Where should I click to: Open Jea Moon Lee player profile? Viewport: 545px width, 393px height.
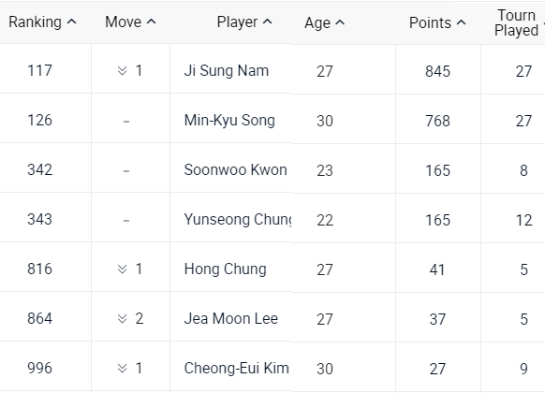(230, 319)
